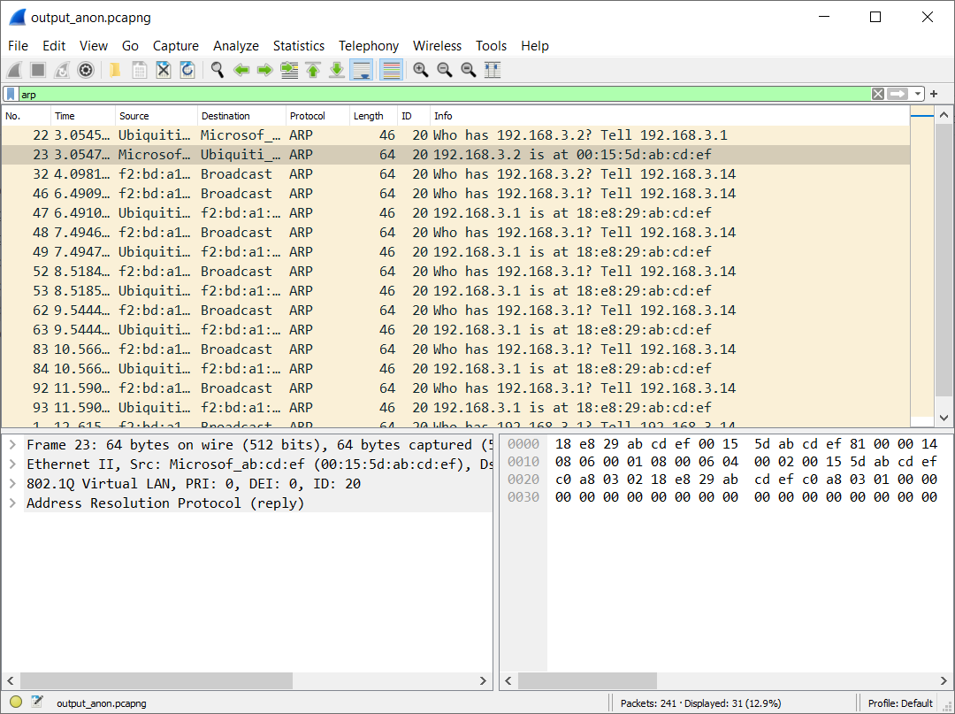Go forward in packet history
The height and width of the screenshot is (714, 955).
click(x=265, y=70)
